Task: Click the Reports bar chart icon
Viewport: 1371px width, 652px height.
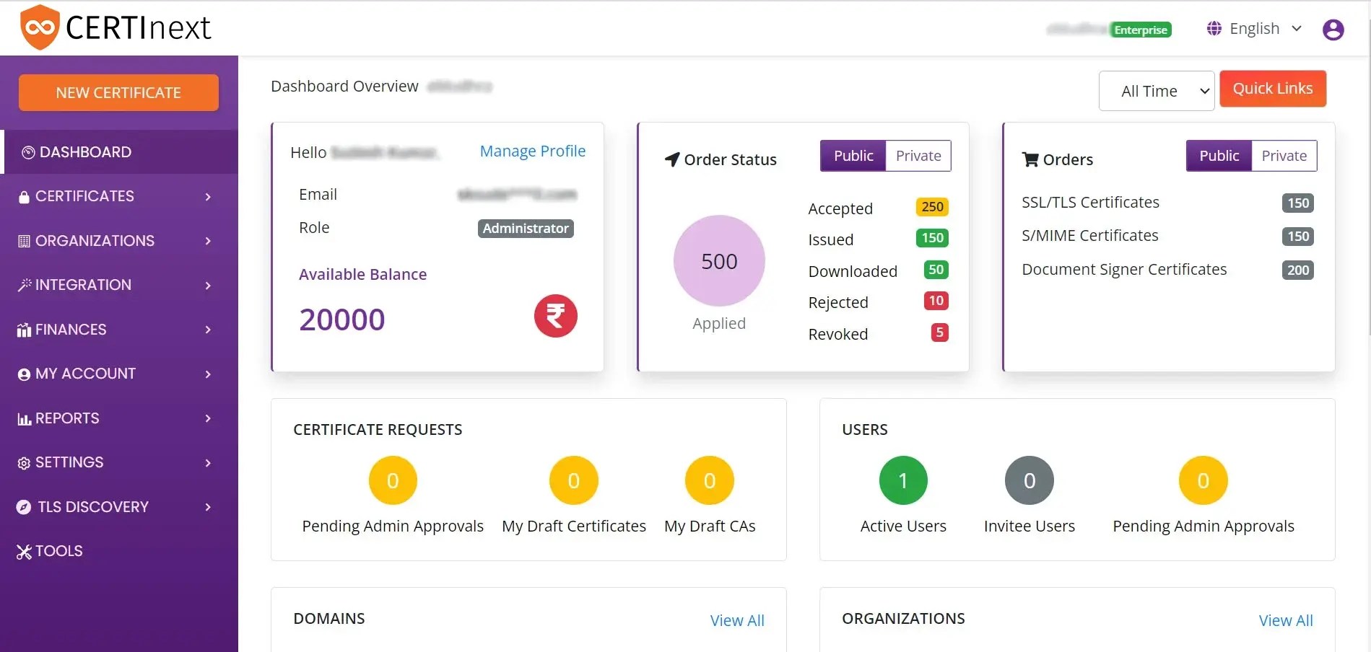Action: coord(25,419)
